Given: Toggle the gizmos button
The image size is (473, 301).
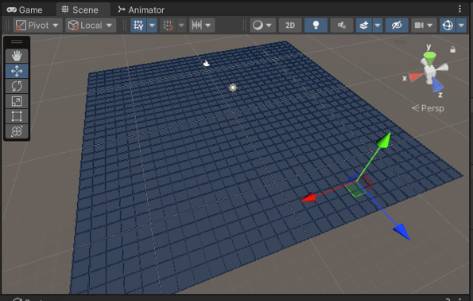Looking at the screenshot, I should pos(448,25).
